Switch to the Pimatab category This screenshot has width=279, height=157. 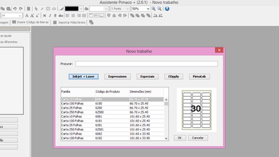pos(199,77)
